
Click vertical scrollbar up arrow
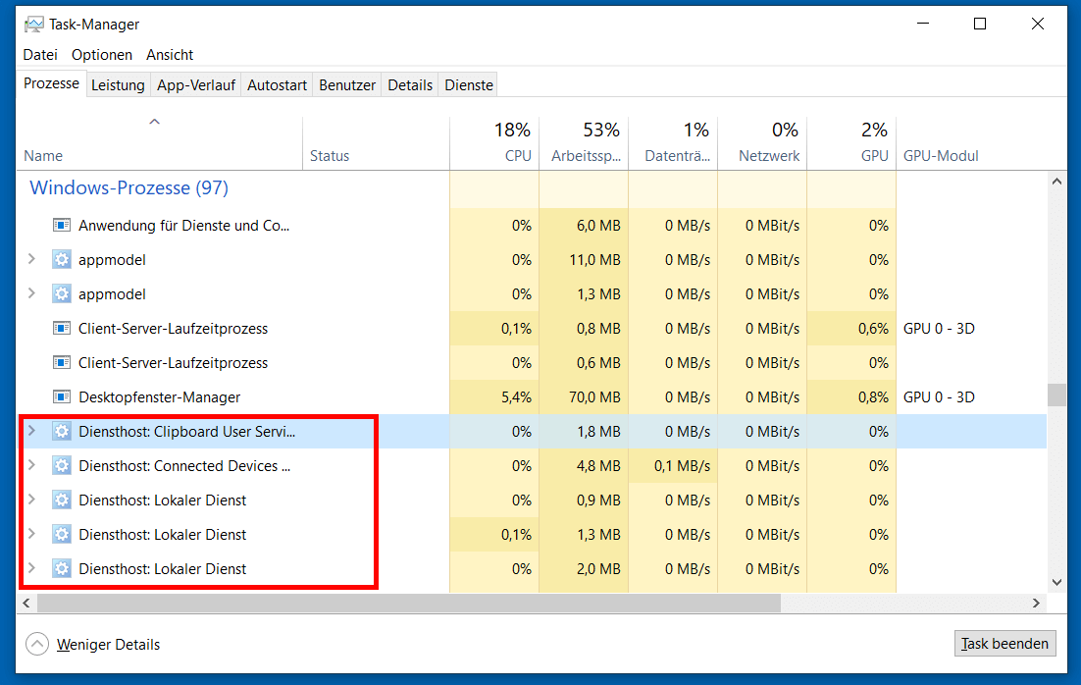1056,182
